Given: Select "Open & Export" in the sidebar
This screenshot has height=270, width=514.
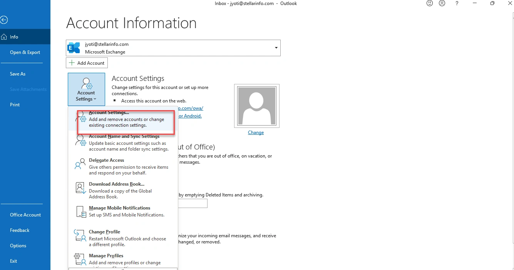Looking at the screenshot, I should [25, 52].
